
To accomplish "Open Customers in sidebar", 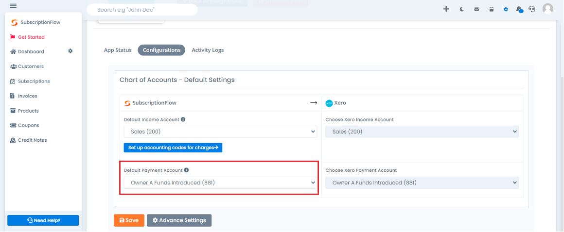I will pos(27,66).
